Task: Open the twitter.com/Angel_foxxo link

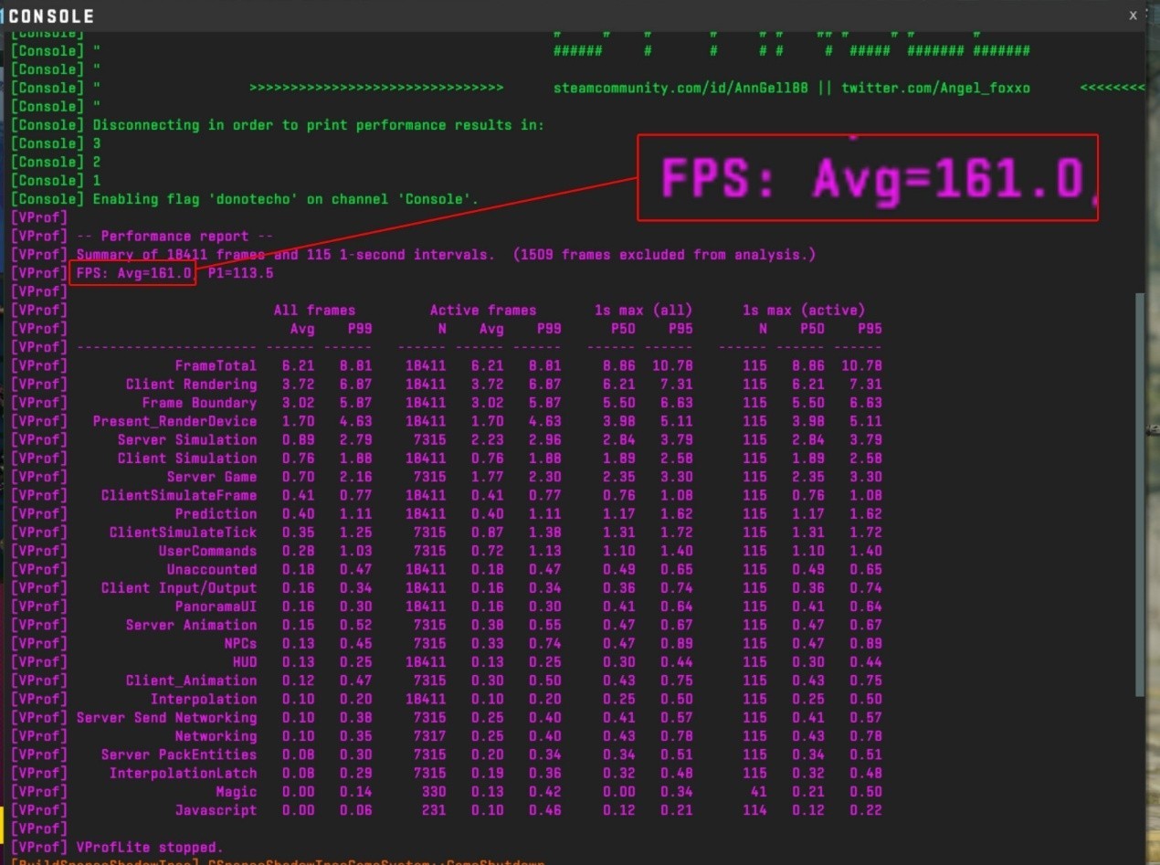Action: point(935,88)
